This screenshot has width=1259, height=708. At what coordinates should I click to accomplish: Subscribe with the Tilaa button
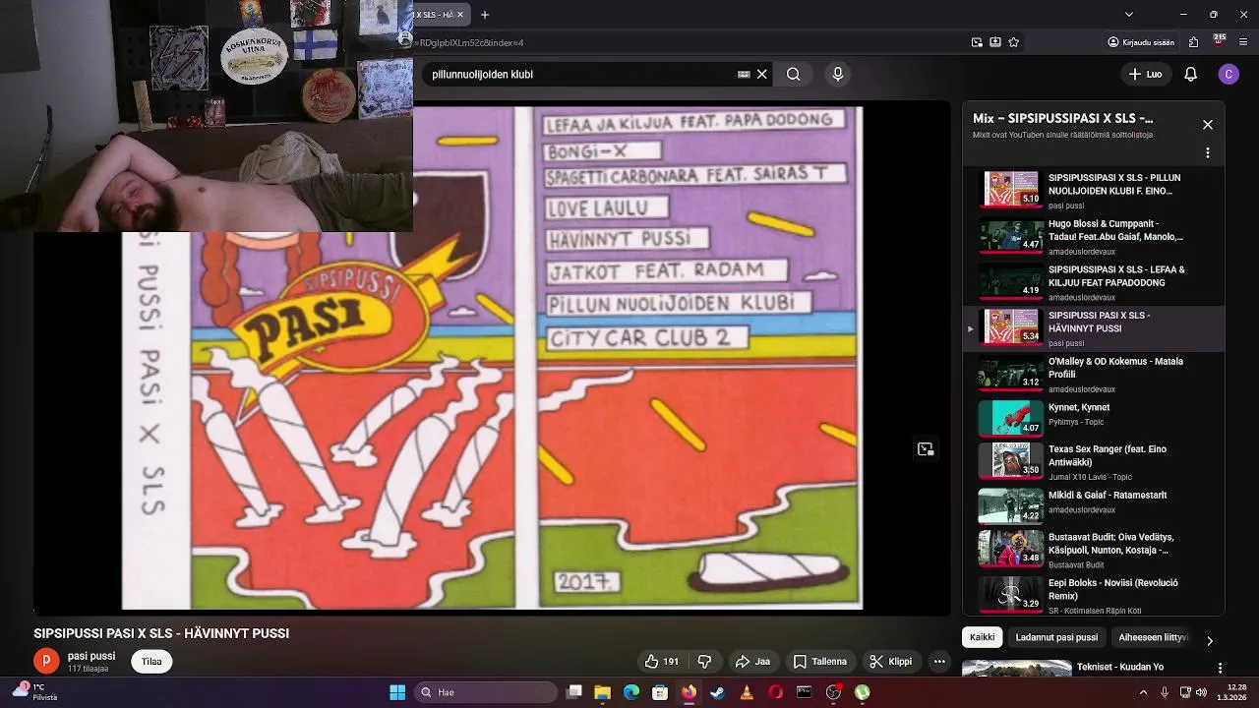click(x=151, y=662)
